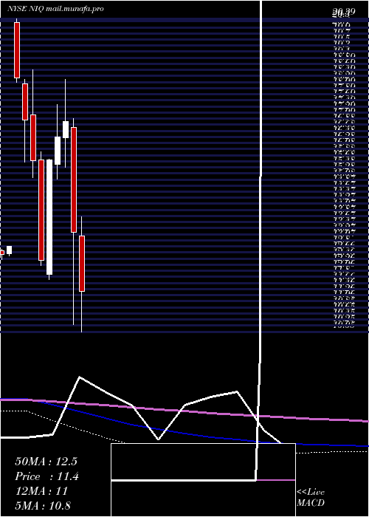Click the last red candlestick on the right
Viewport: 369px width, 517px height.
point(82,264)
